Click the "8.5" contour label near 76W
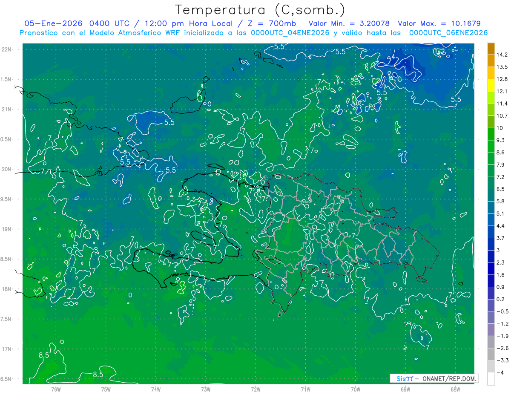Viewport: 511px width, 395px height. 44,355
